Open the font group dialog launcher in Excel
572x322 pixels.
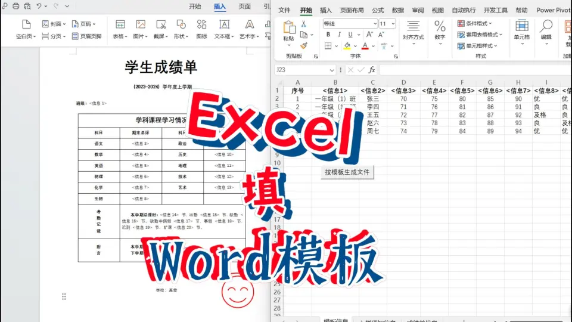(x=396, y=57)
